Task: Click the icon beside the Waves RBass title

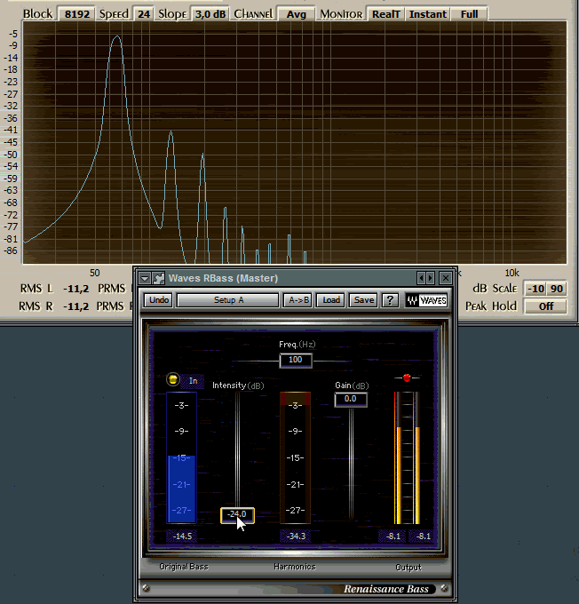Action: [x=158, y=279]
